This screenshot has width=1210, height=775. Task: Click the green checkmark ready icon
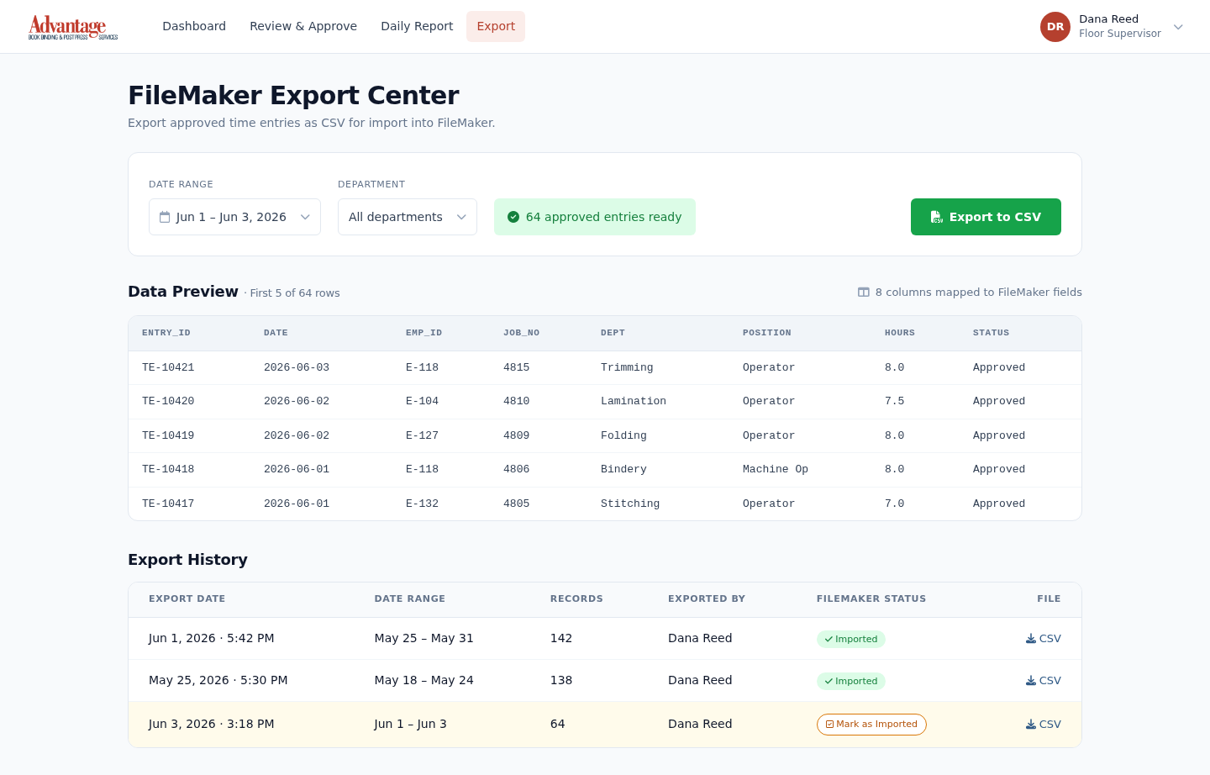(x=513, y=217)
